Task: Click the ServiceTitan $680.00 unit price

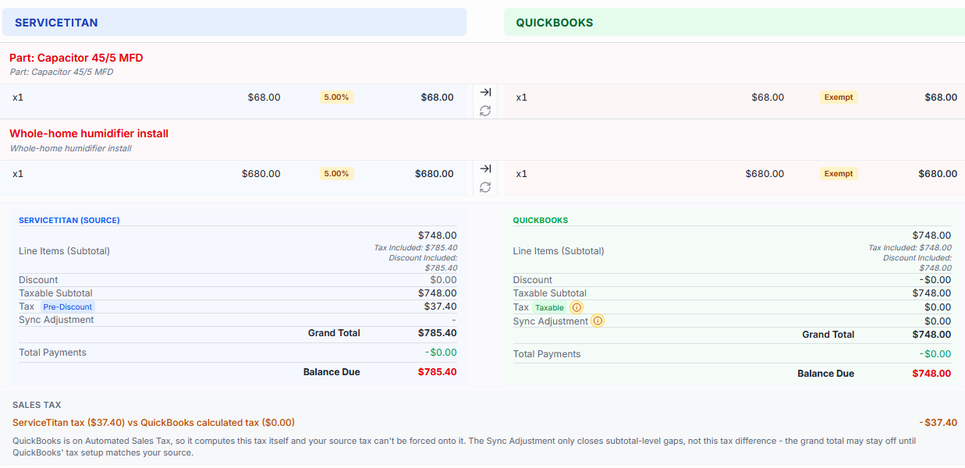Action: [x=261, y=174]
